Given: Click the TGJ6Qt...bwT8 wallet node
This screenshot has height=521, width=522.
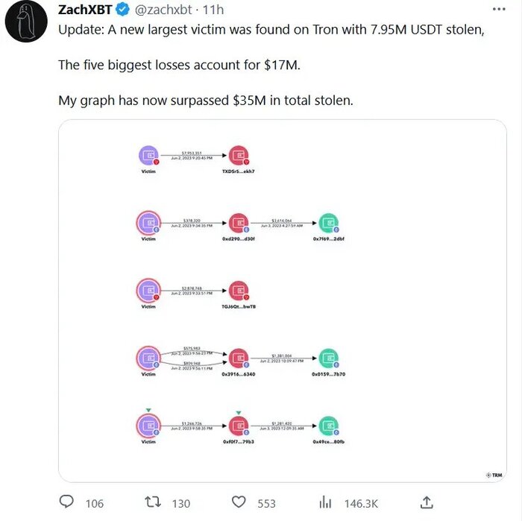Looking at the screenshot, I should 238,290.
